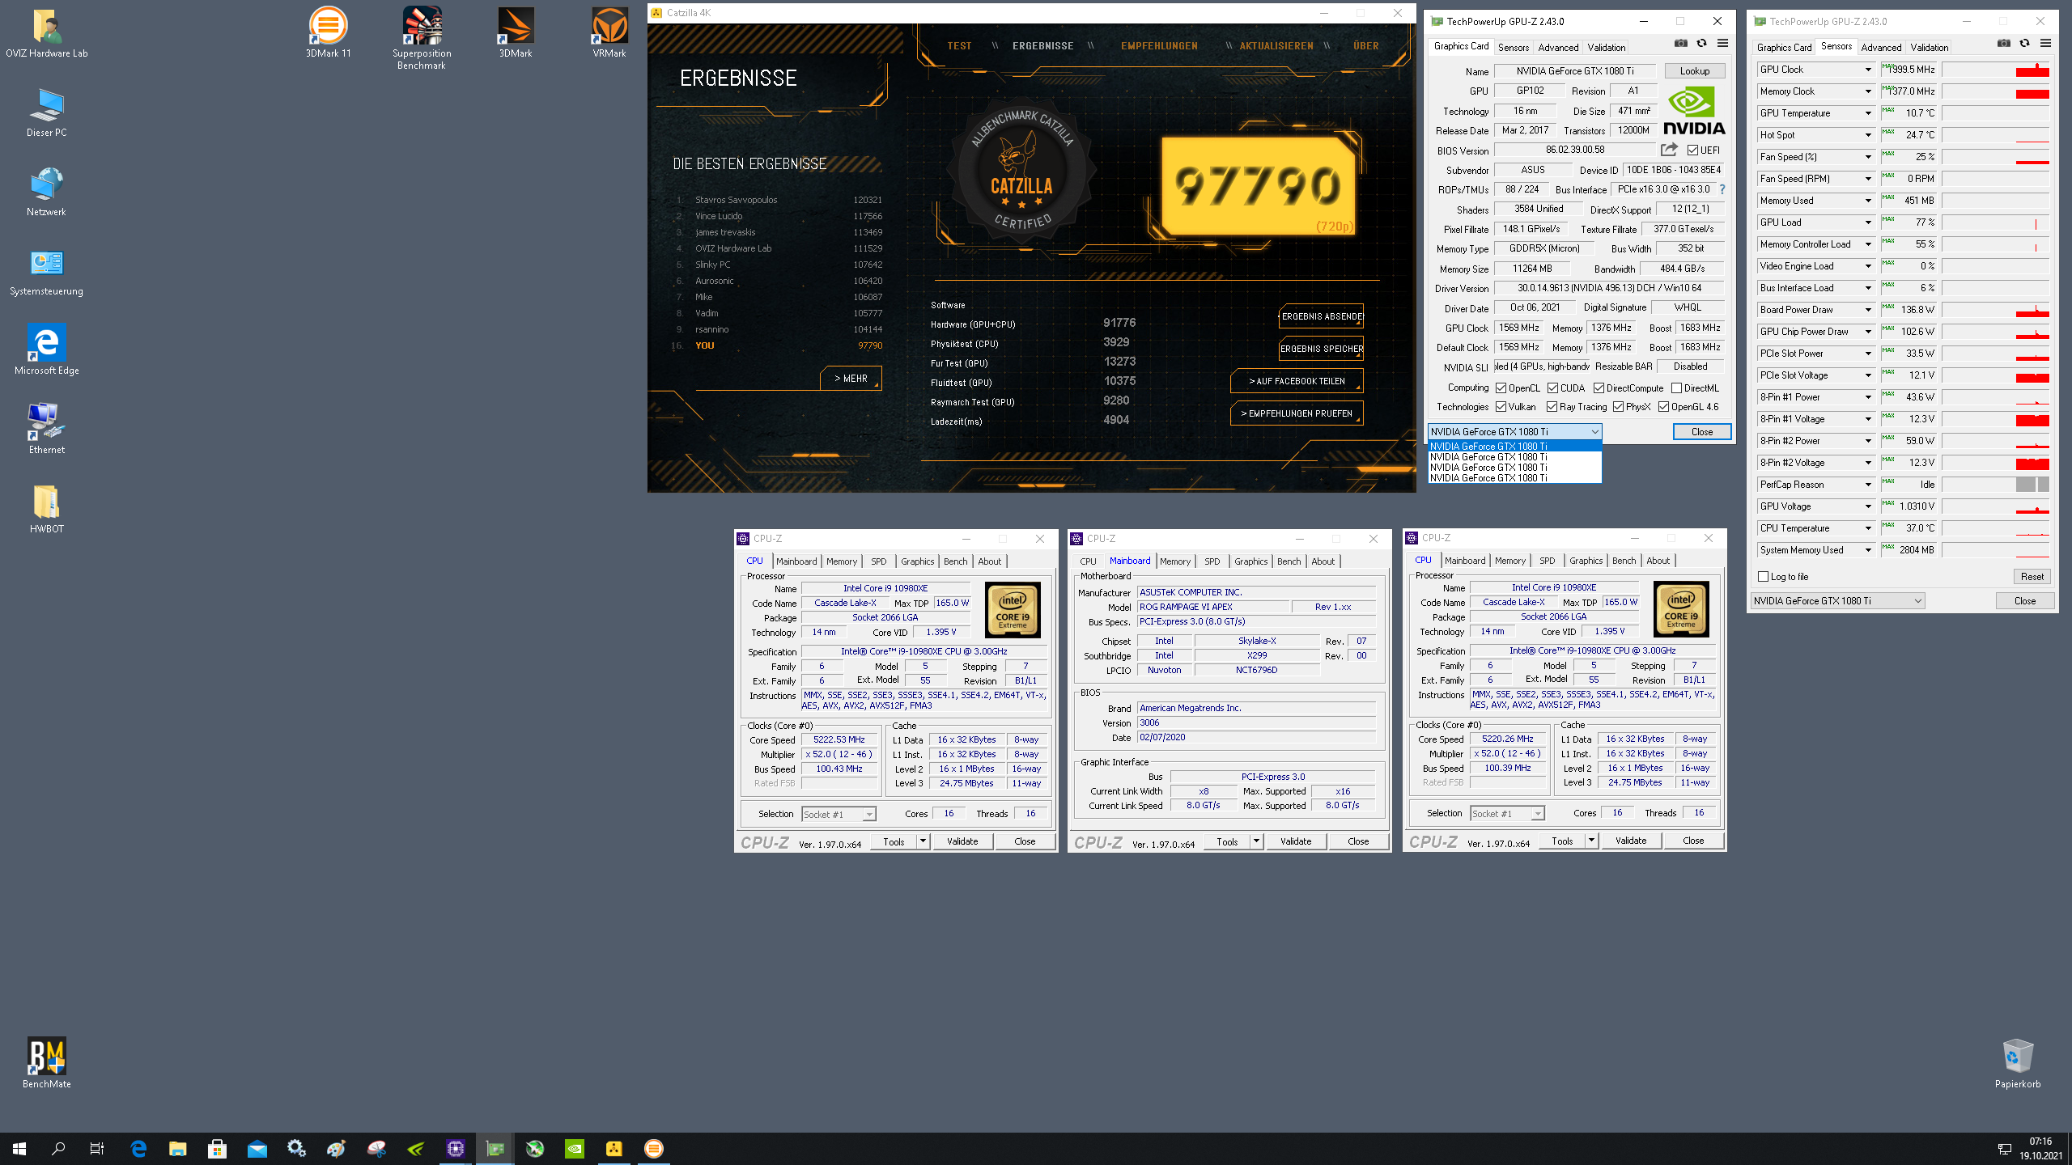Open hamburger menu in GPU-Z Sensors window
The width and height of the screenshot is (2072, 1165).
2045,44
